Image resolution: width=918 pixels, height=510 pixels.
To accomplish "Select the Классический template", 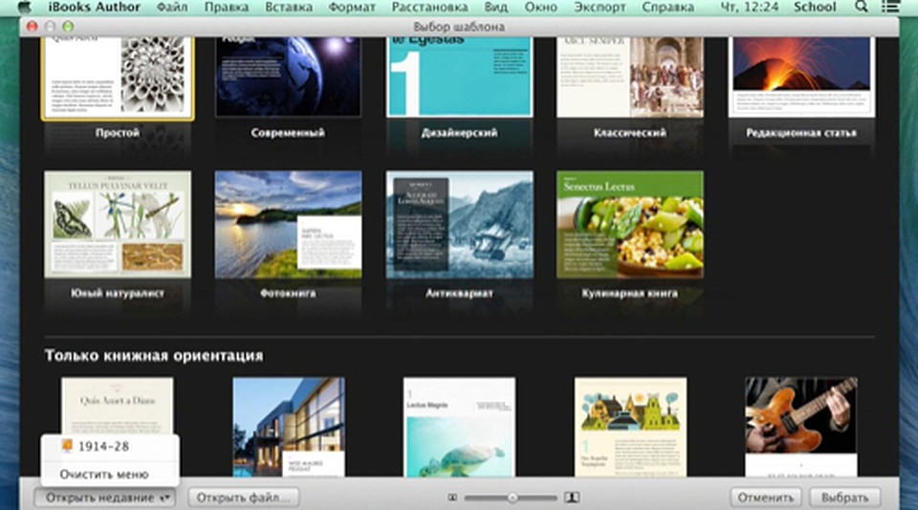I will tap(630, 78).
